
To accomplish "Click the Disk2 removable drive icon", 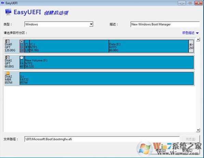I will pyautogui.click(x=8, y=73).
